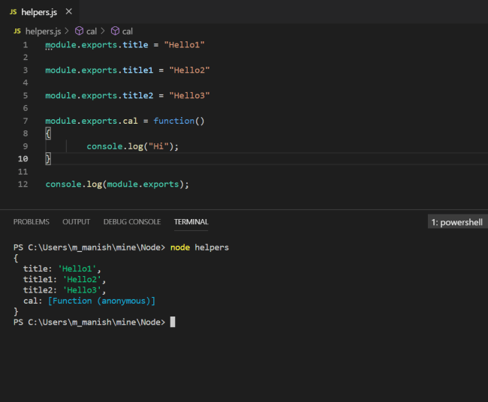This screenshot has height=402, width=488.
Task: Expand the breadcrumb chevron after helpers.js
Action: click(x=67, y=31)
